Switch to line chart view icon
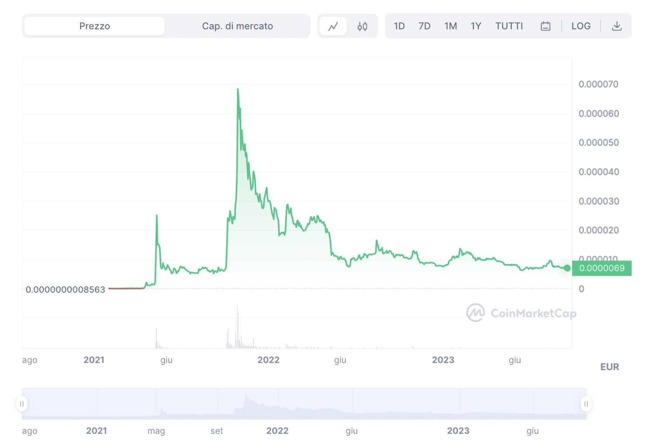Screen dimensions: 650x448 (x=333, y=26)
